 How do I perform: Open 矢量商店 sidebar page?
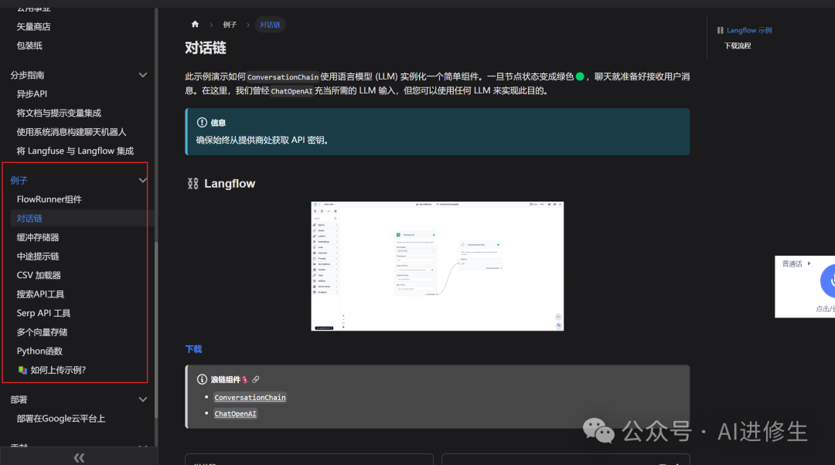[33, 26]
